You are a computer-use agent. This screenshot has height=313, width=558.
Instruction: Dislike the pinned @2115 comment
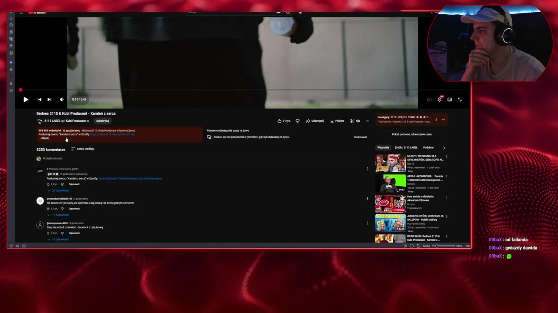click(x=62, y=184)
